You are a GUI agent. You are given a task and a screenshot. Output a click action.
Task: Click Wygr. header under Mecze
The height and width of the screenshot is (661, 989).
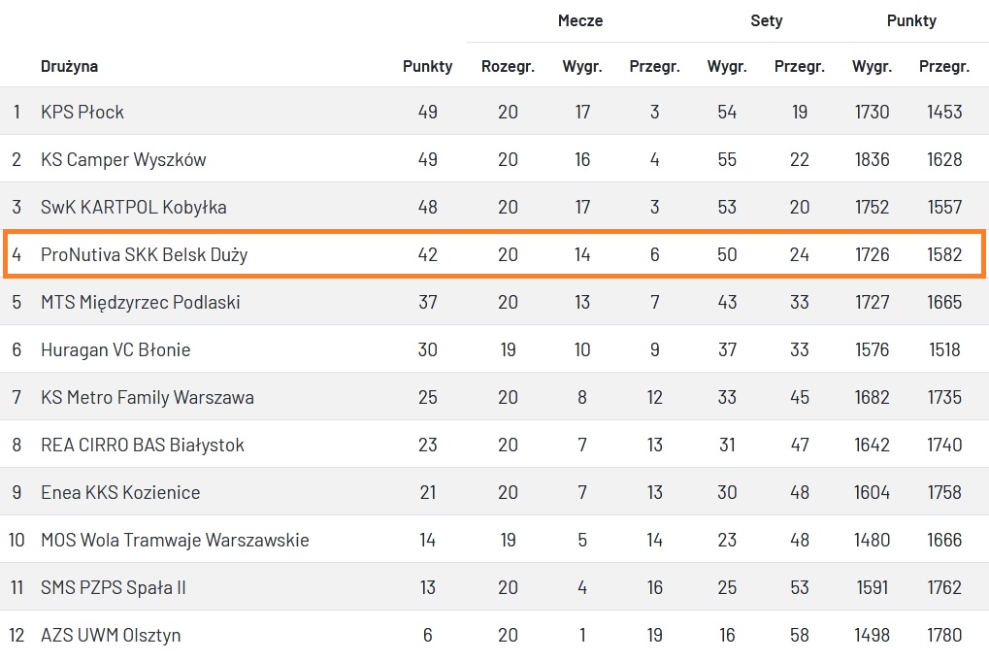(x=582, y=67)
